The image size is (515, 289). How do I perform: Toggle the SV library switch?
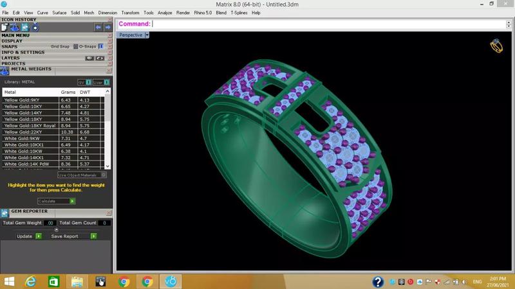[x=88, y=82]
